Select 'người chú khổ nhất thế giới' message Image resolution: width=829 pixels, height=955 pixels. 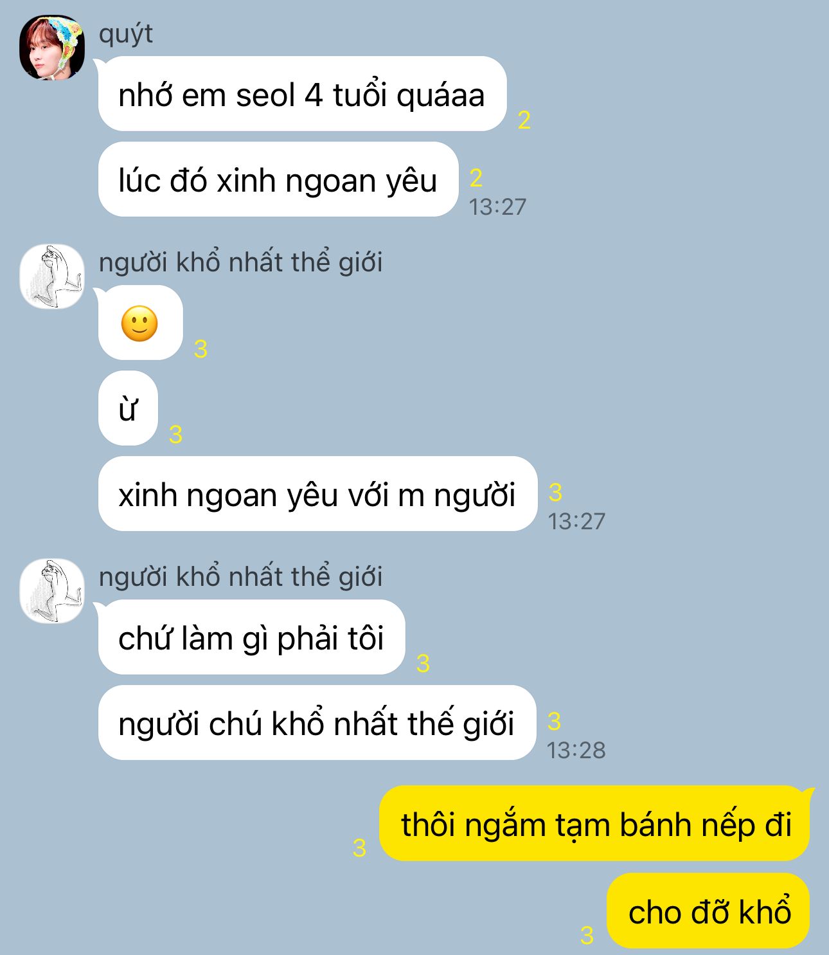click(317, 723)
